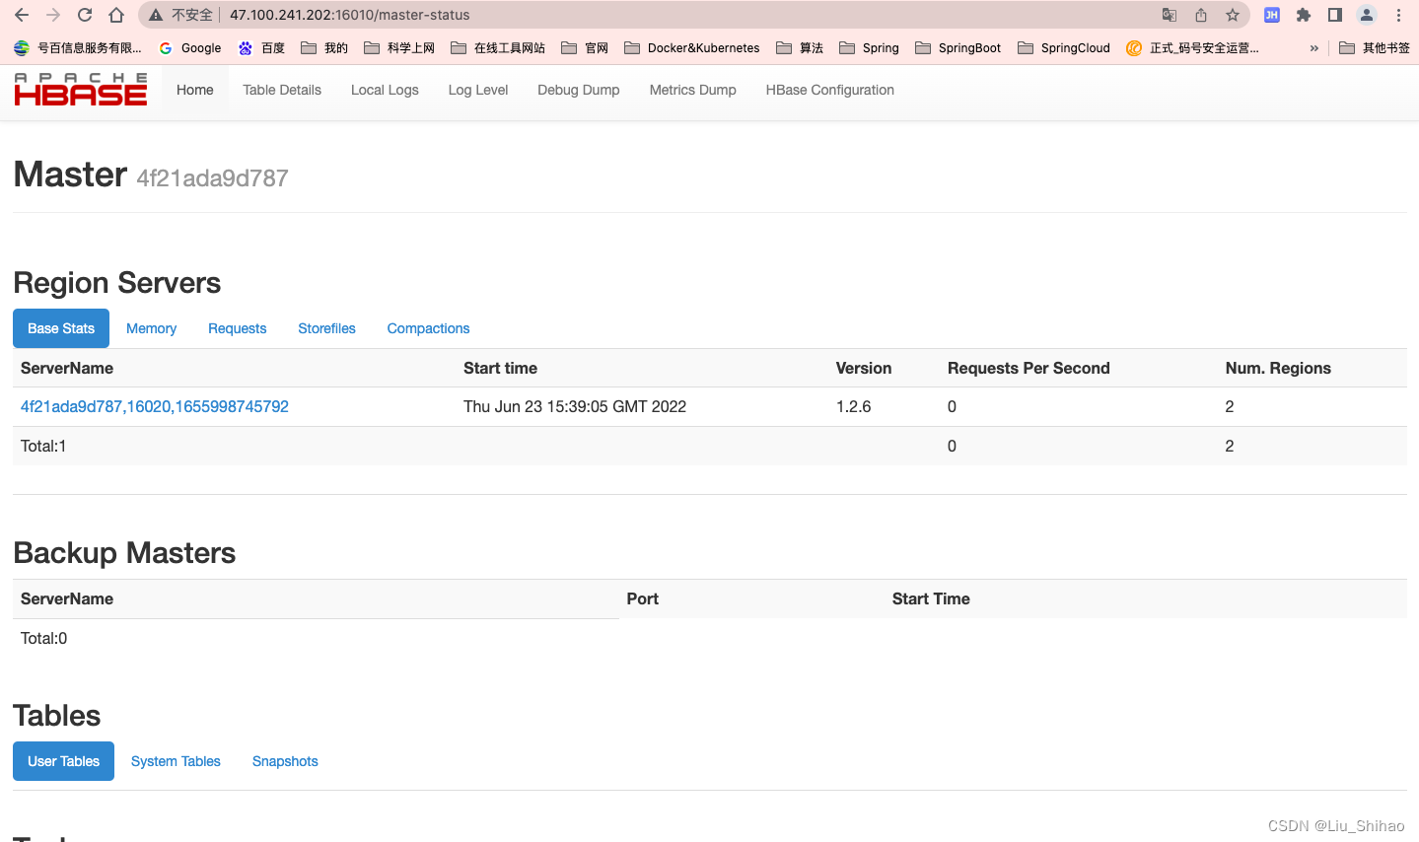Screen dimensions: 1419x842
Task: Open the 科学上网 bookmark folder
Action: pyautogui.click(x=399, y=47)
